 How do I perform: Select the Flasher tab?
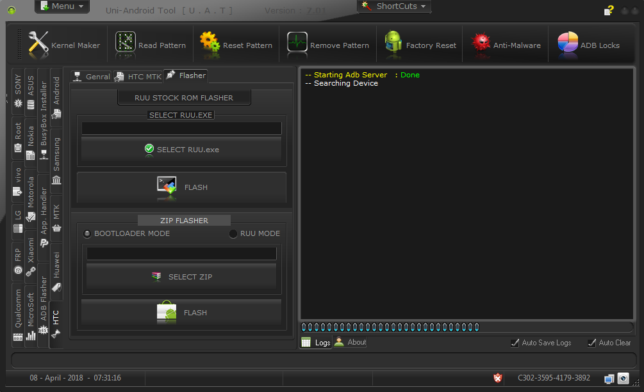(186, 75)
